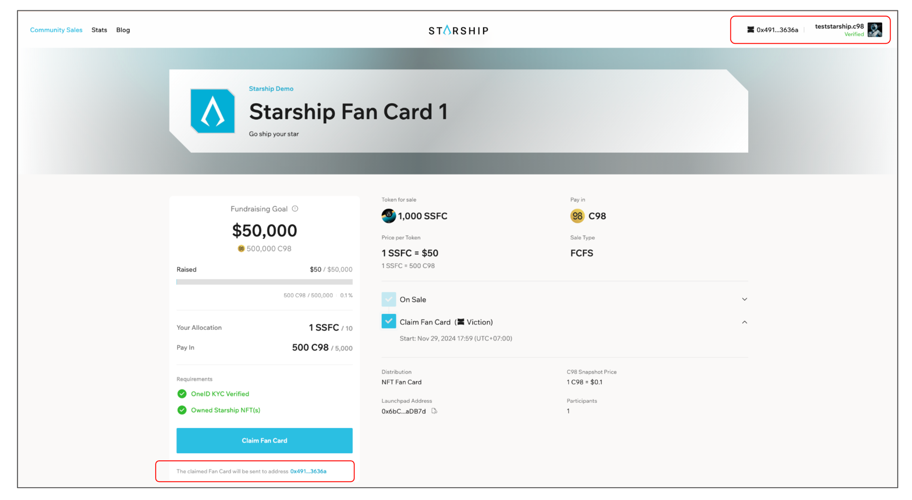Open the Community Sales menu item
The image size is (912, 500).
pos(56,30)
